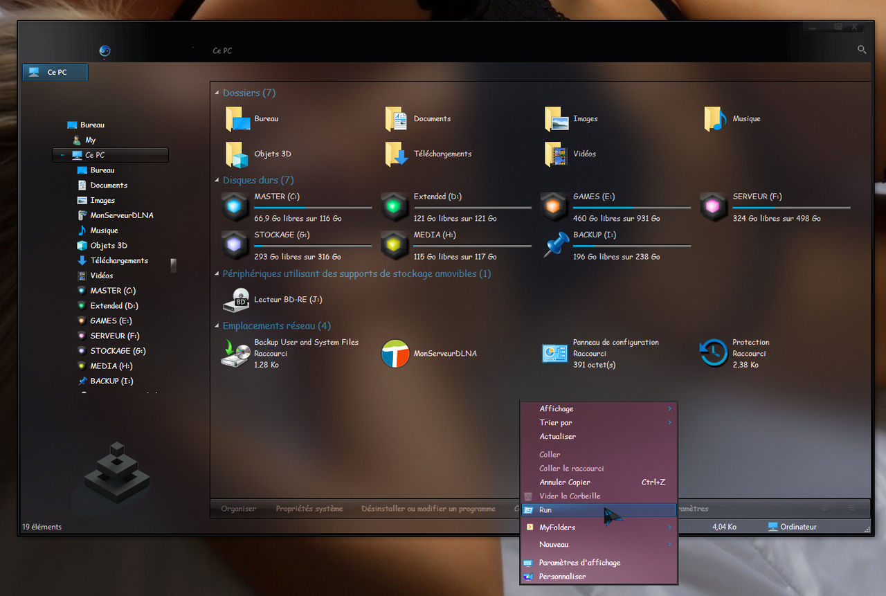This screenshot has width=886, height=596.
Task: Select the STOCKAGE (G:) drive icon under Disques durs
Action: [x=235, y=245]
